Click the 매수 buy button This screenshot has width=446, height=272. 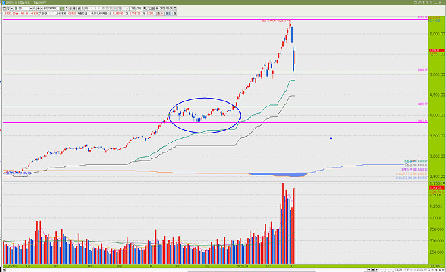(160, 14)
